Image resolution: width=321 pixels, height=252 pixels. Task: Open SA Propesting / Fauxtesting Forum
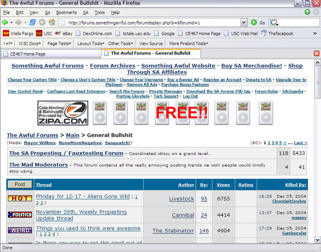point(66,153)
